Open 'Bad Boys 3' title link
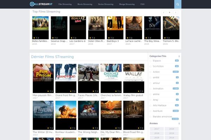 pyautogui.click(x=113, y=41)
